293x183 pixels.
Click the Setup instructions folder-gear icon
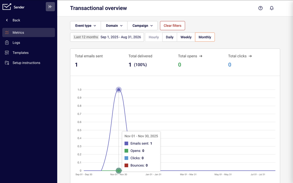click(7, 63)
